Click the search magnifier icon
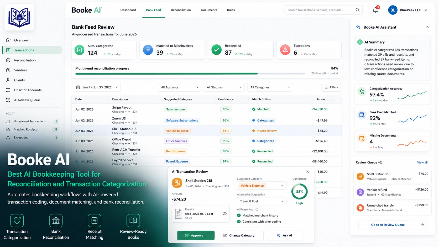The image size is (439, 247). [357, 10]
